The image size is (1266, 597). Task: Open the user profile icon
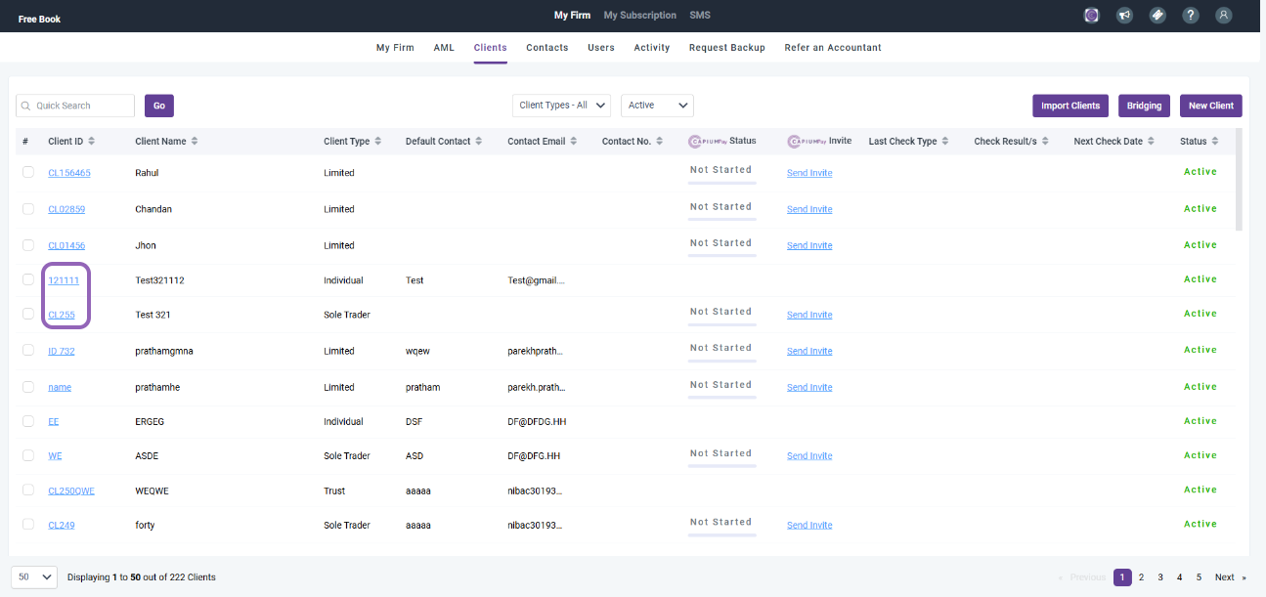pyautogui.click(x=1223, y=16)
